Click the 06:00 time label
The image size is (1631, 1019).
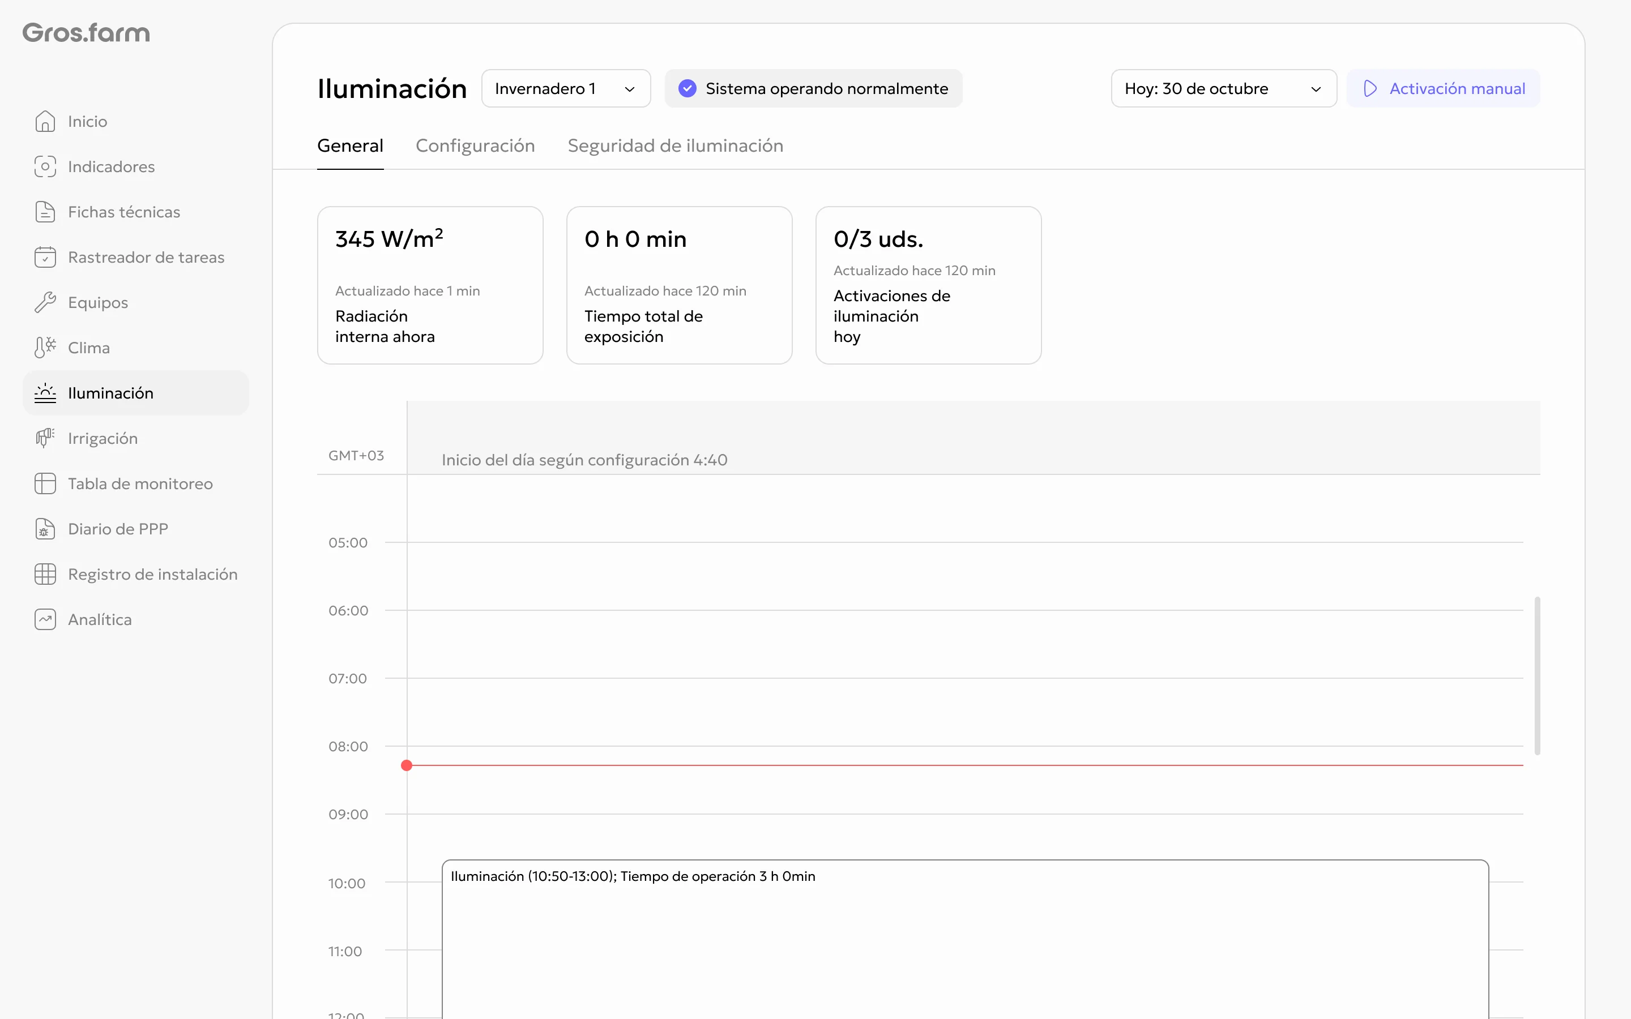pos(348,611)
